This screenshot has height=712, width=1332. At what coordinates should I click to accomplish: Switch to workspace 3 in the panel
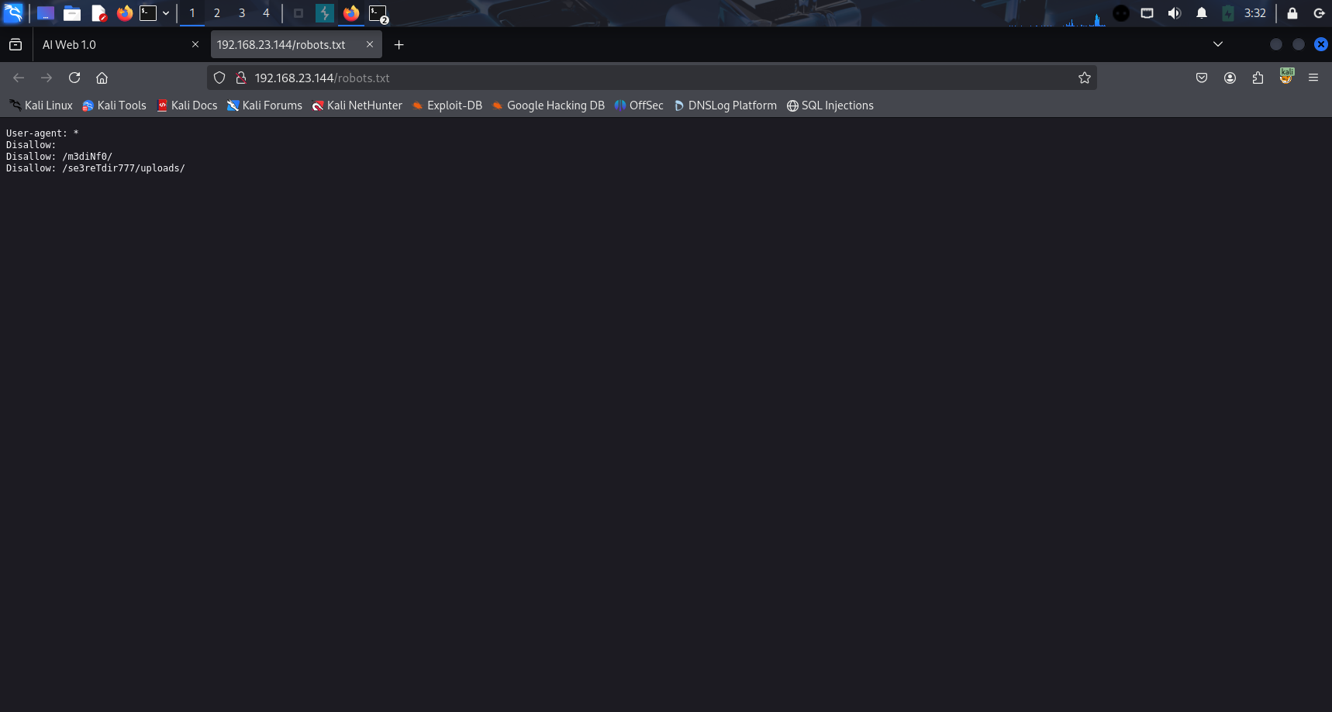pos(241,13)
